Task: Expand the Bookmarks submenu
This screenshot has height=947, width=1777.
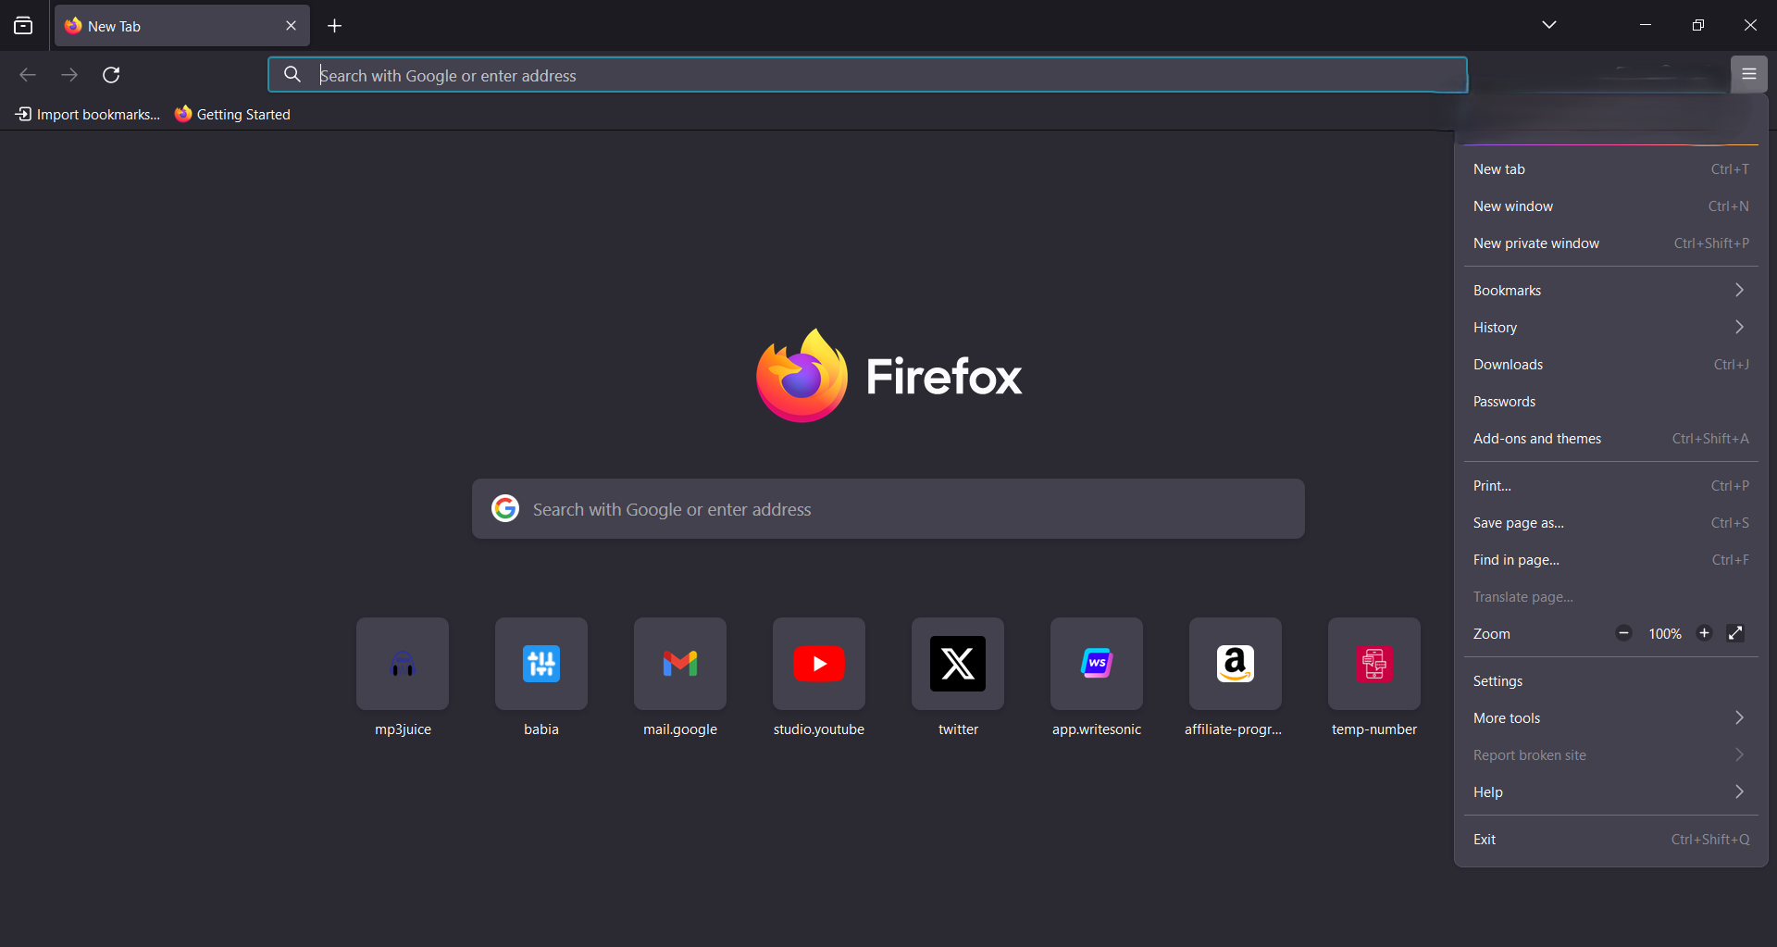Action: click(1610, 291)
